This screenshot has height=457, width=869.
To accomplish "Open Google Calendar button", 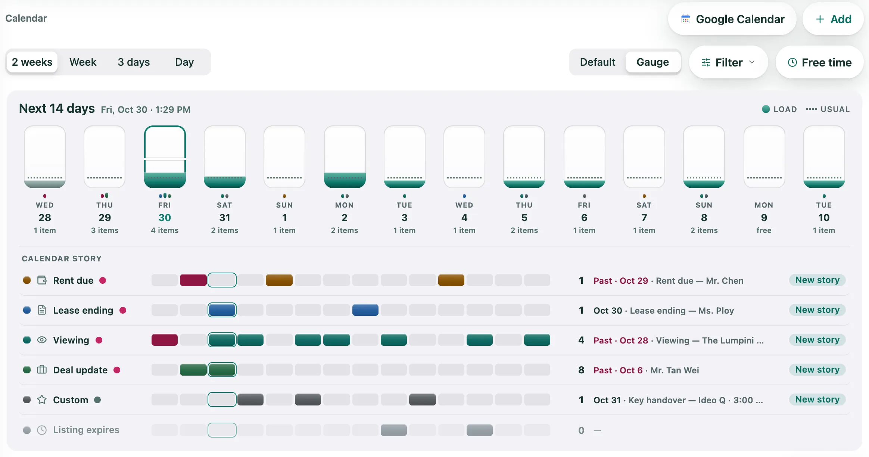I will (x=732, y=19).
